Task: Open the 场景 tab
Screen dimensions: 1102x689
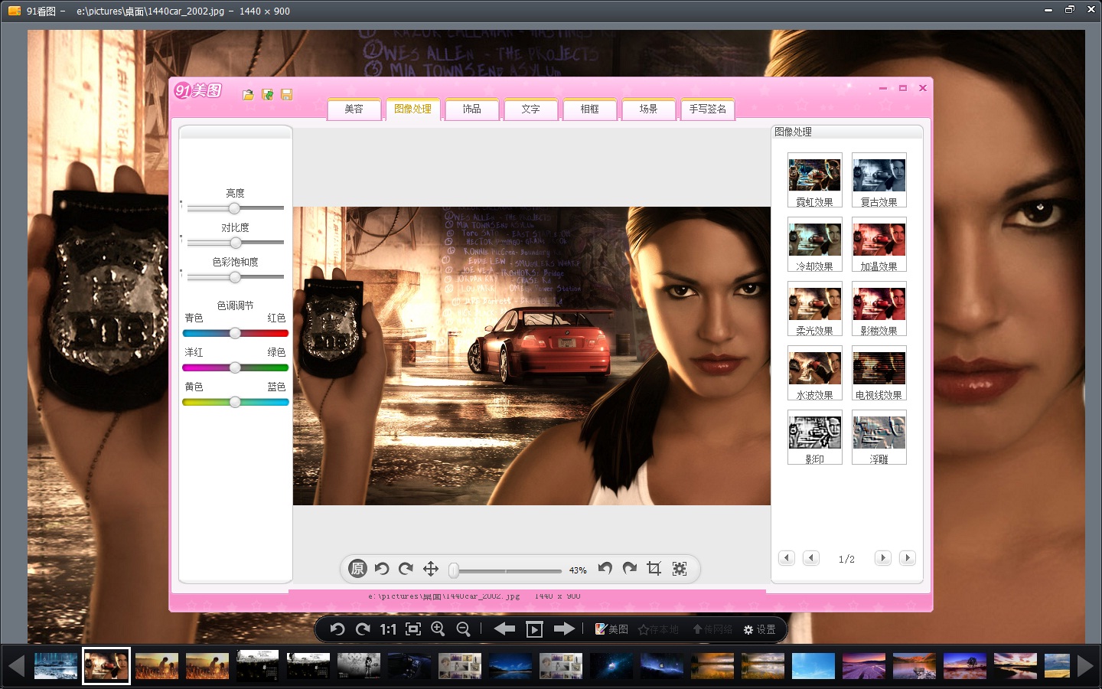Action: point(649,109)
